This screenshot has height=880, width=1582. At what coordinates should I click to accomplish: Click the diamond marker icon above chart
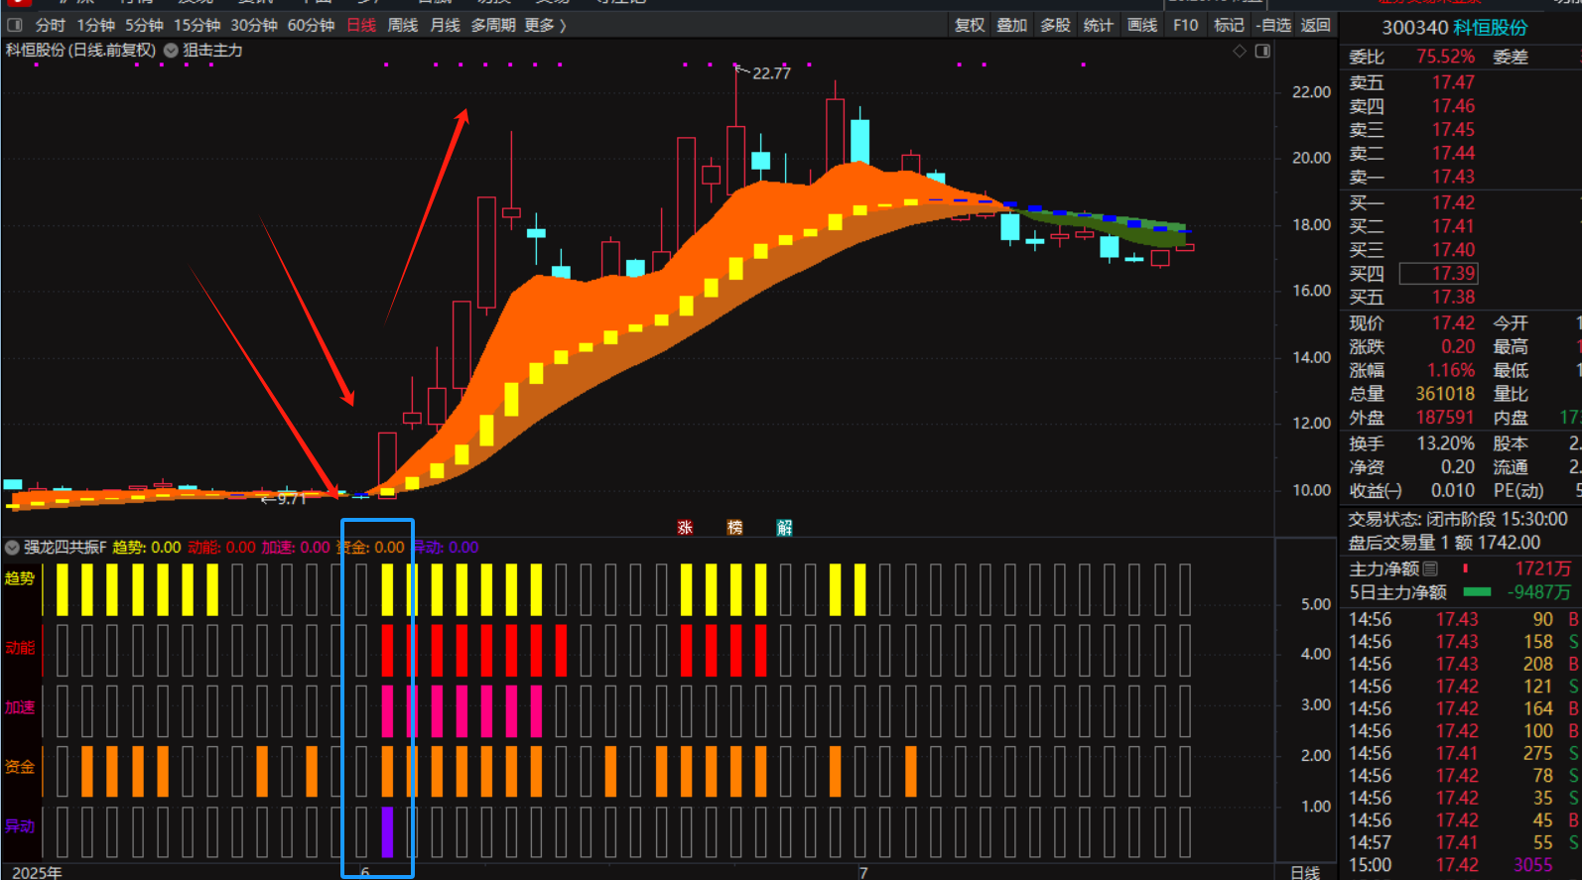(1240, 51)
